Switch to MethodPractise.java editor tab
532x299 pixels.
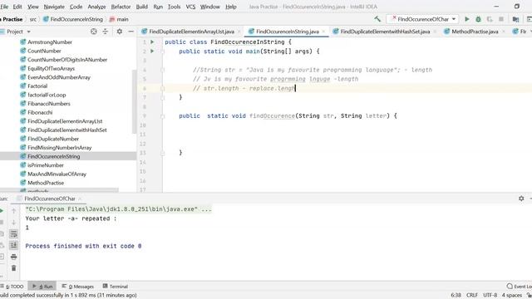point(475,32)
